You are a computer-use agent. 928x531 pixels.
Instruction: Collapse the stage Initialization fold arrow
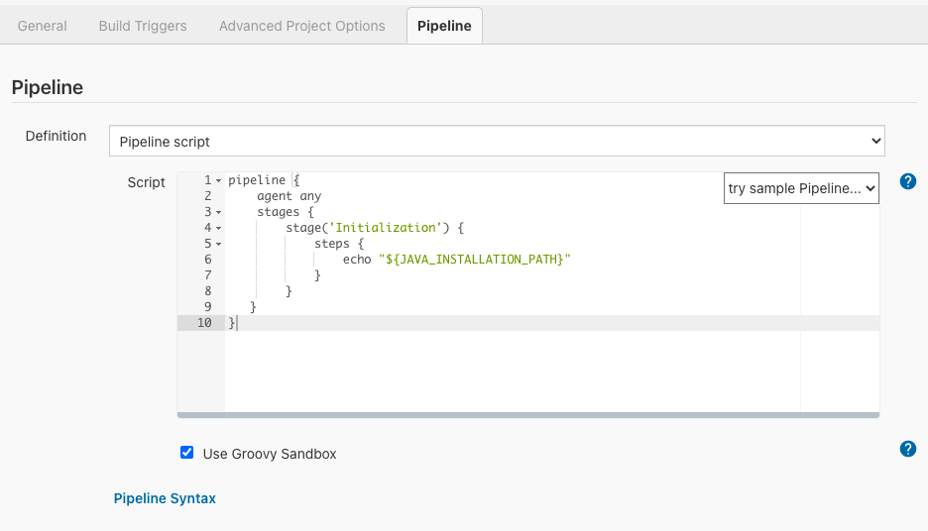(218, 228)
